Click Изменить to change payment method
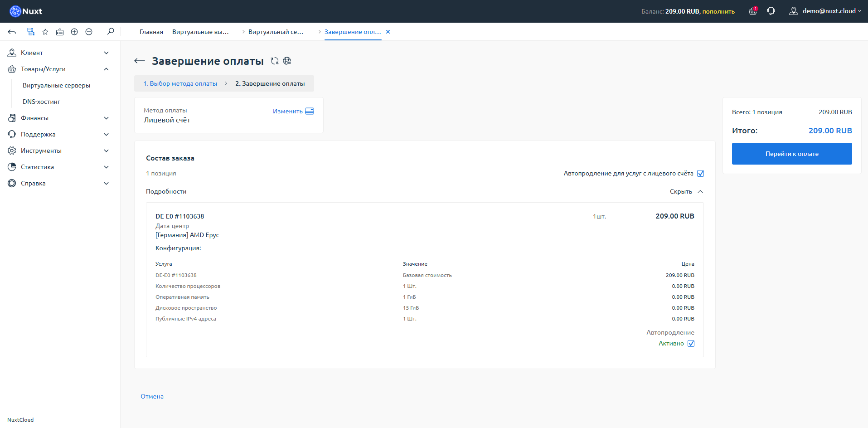The image size is (868, 428). [x=293, y=111]
